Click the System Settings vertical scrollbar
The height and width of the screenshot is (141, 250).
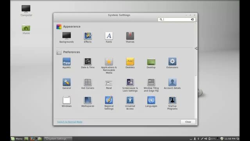(196, 49)
